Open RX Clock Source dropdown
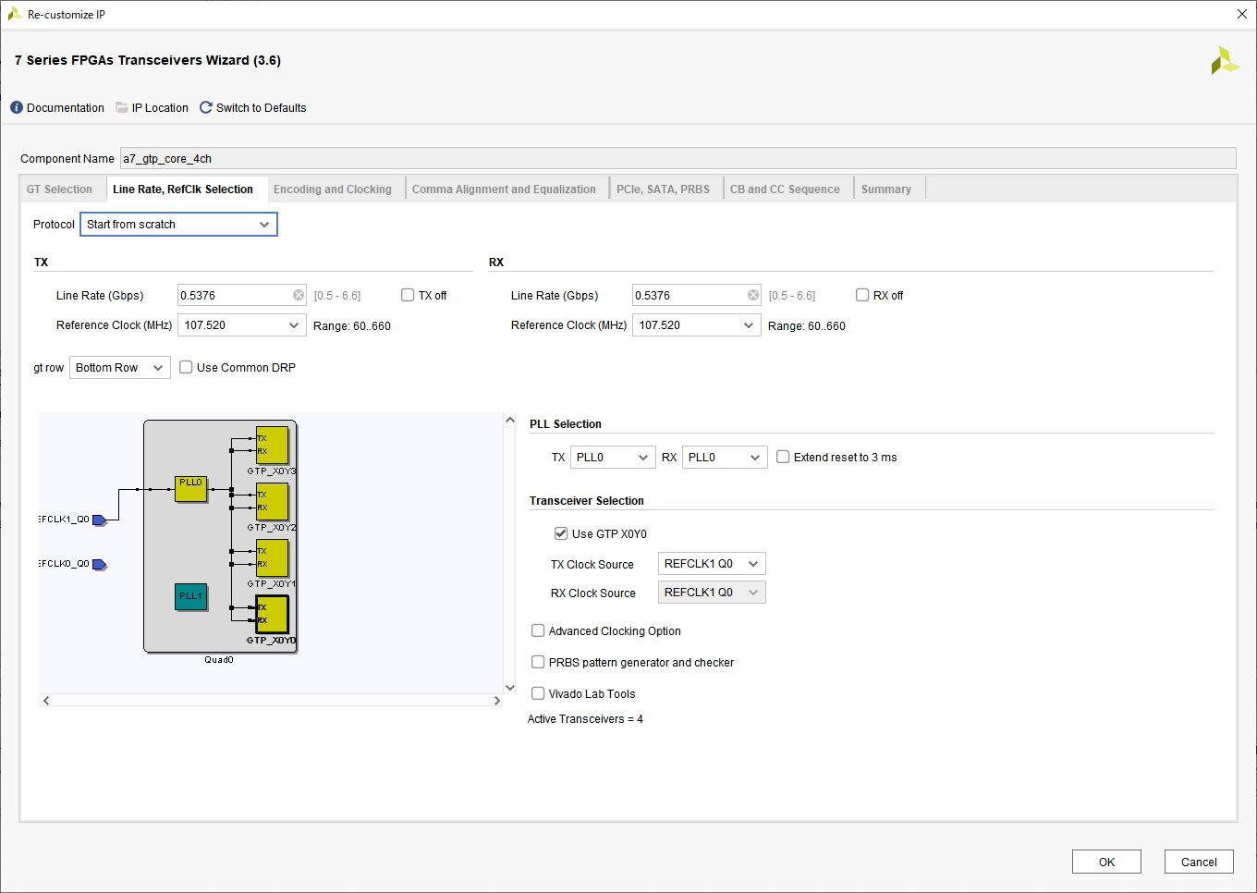The height and width of the screenshot is (893, 1257). pos(712,593)
